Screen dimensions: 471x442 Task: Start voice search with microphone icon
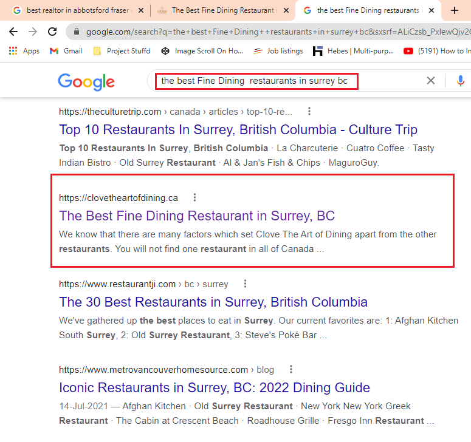(x=460, y=81)
